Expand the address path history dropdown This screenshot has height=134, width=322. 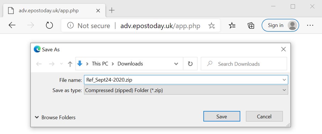pos(176,64)
